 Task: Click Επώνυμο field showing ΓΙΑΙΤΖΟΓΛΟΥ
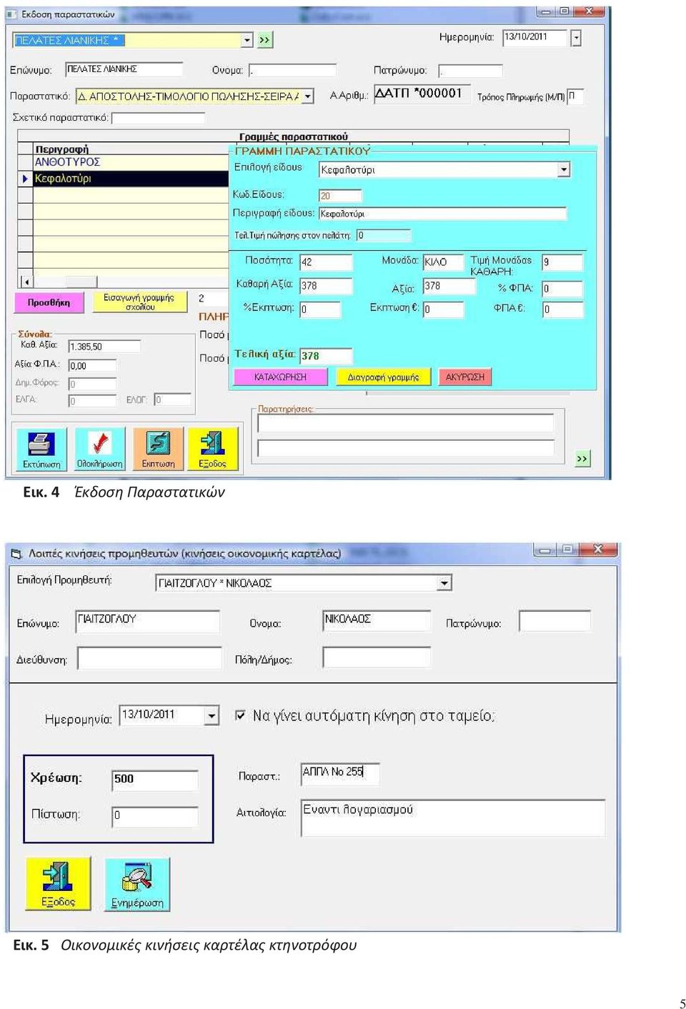(x=148, y=621)
